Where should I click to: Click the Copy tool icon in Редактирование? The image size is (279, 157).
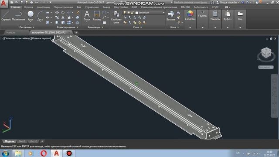57,17
